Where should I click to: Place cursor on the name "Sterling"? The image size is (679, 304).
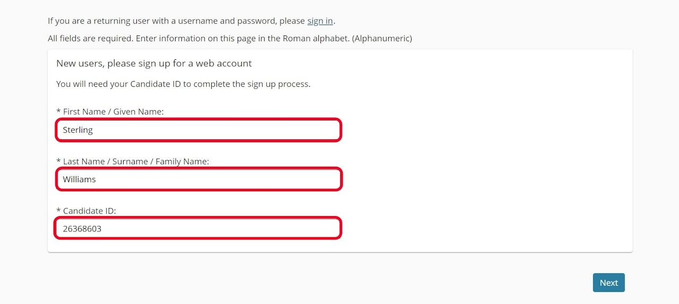click(x=78, y=130)
